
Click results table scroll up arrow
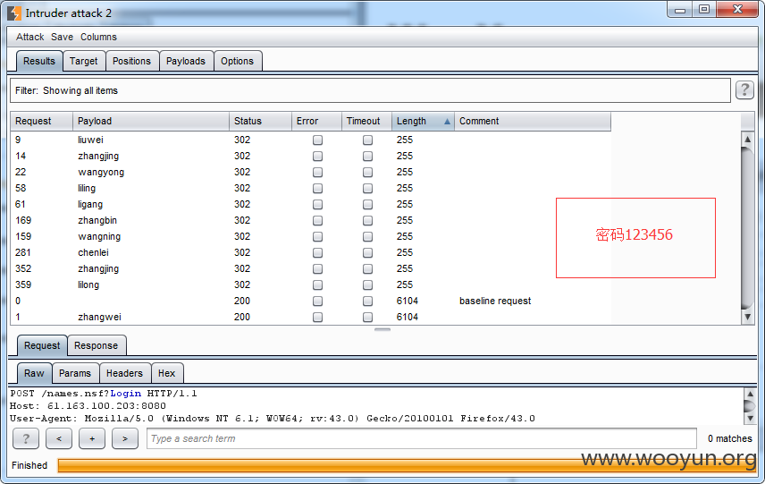(x=747, y=139)
